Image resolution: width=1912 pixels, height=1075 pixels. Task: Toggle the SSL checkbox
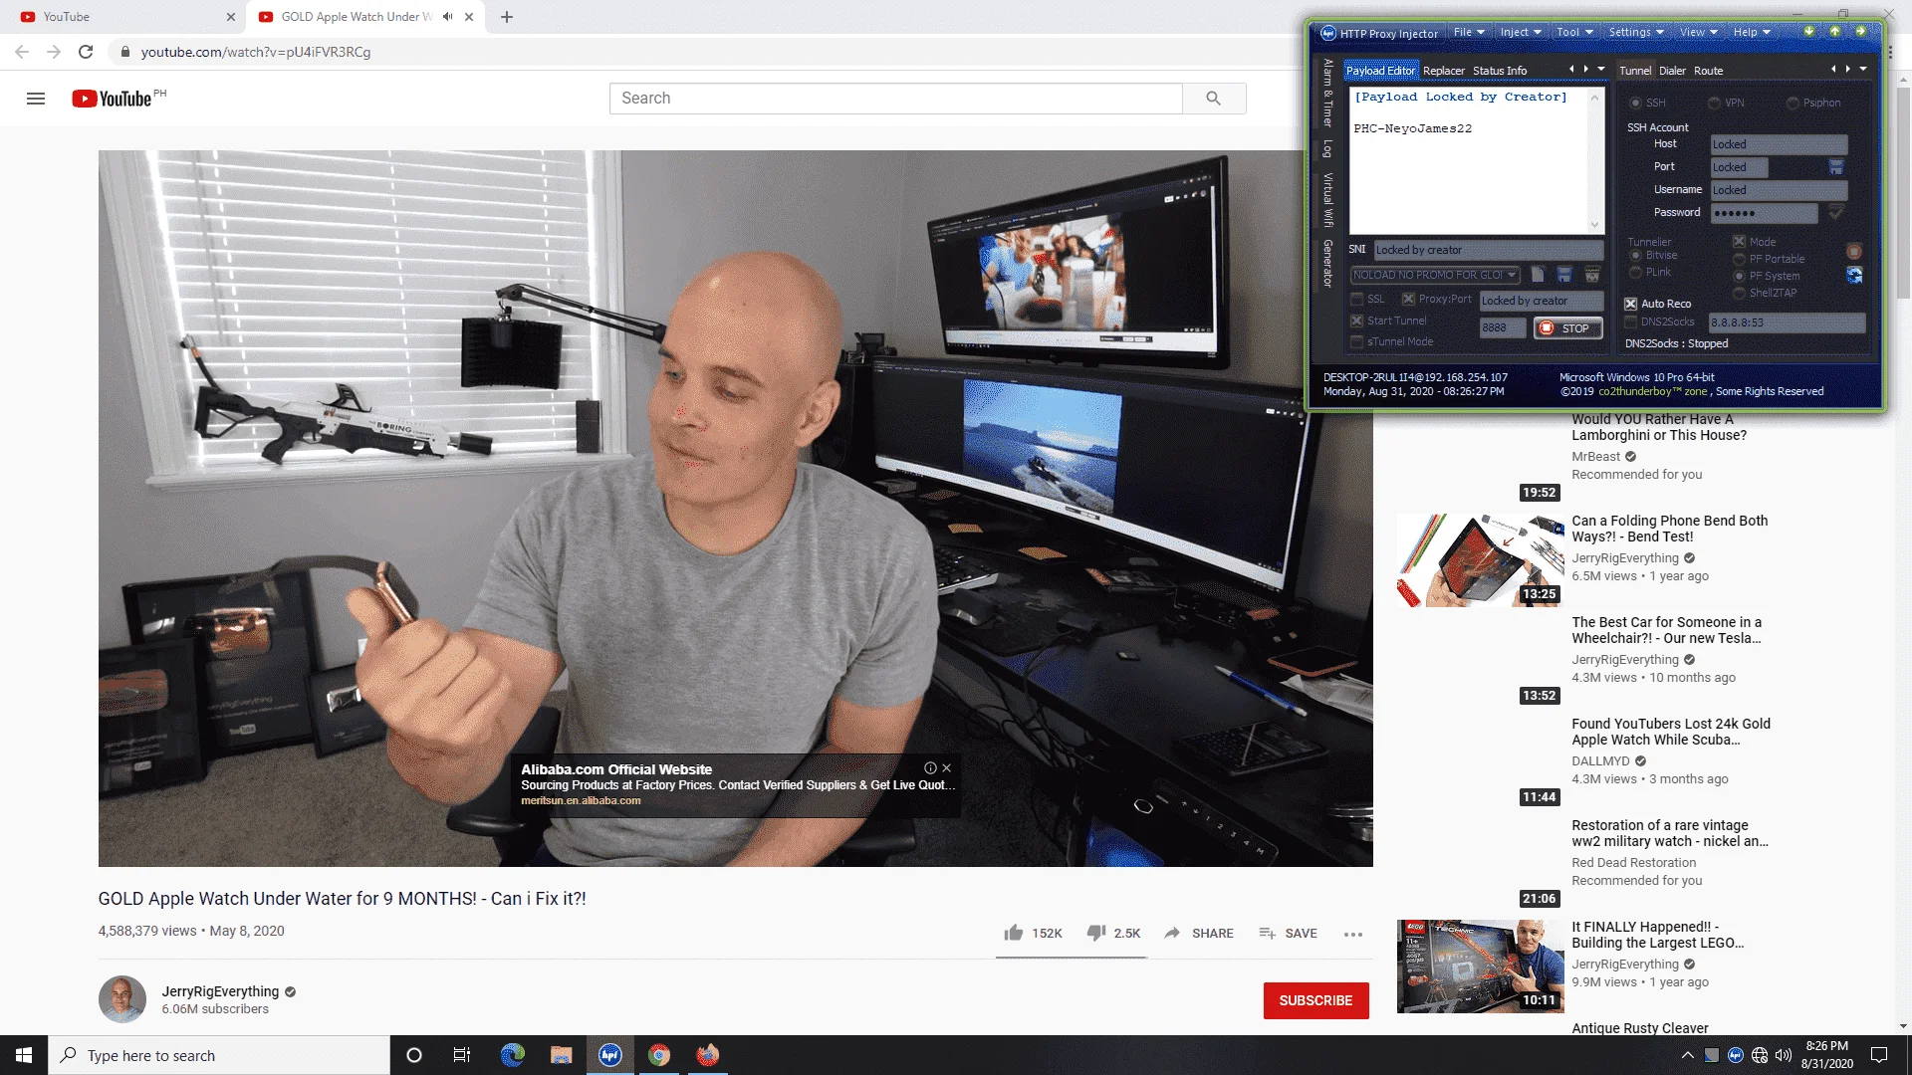click(x=1357, y=300)
